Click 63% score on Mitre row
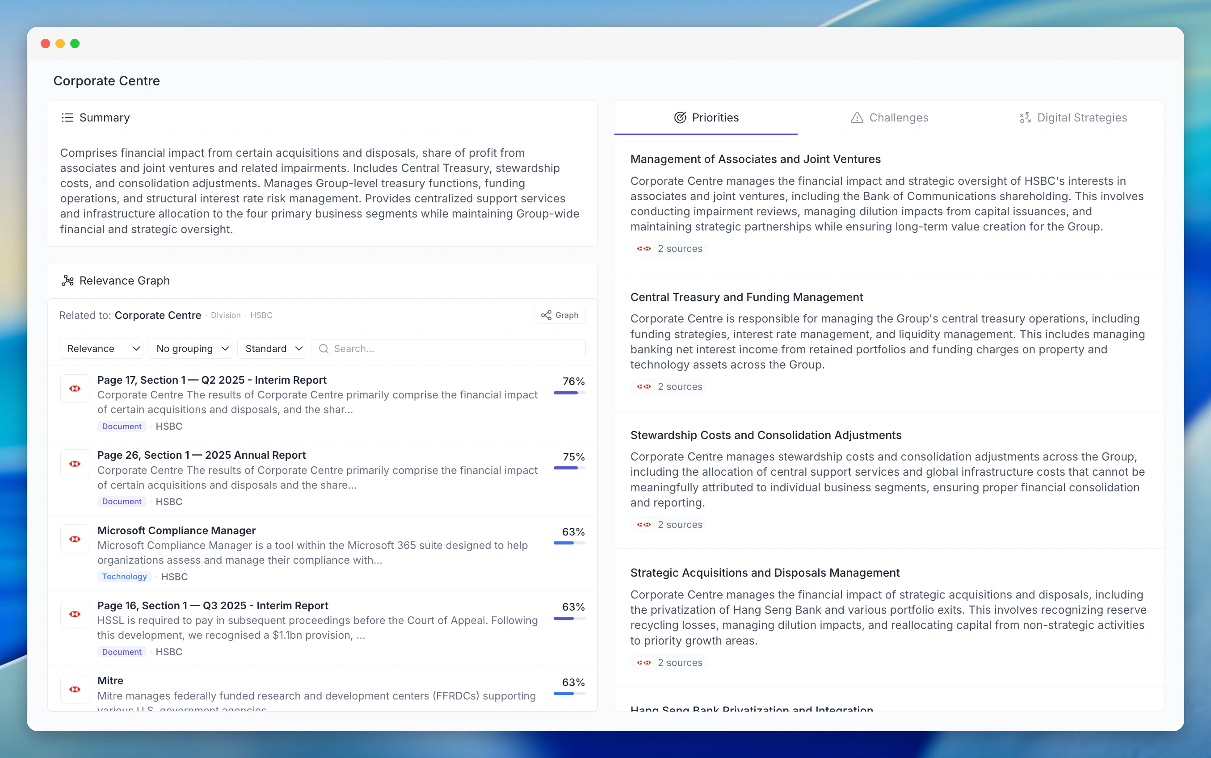This screenshot has width=1211, height=758. tap(573, 683)
